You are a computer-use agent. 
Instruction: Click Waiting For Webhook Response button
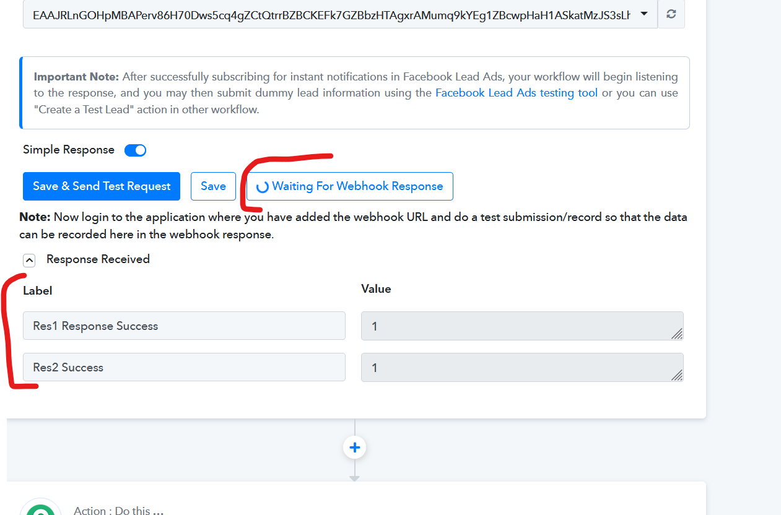tap(350, 186)
